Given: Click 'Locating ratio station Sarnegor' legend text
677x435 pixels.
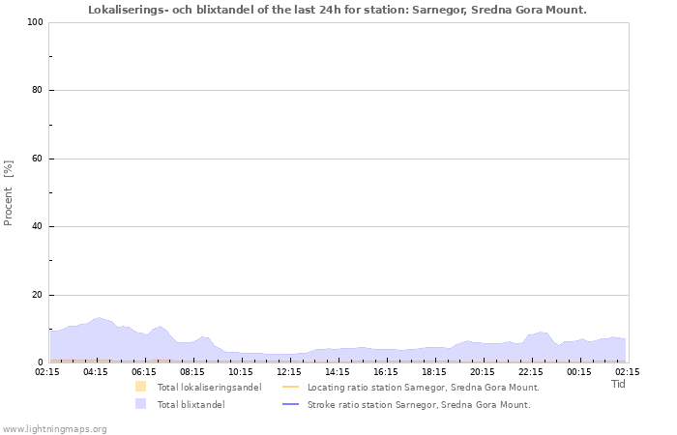Looking at the screenshot, I should click(x=423, y=387).
